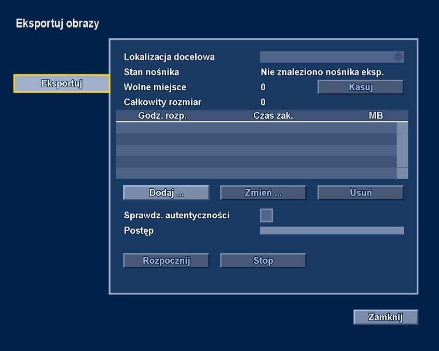Click the Eksportuj obrazy title
439x351 pixels.
click(x=58, y=23)
